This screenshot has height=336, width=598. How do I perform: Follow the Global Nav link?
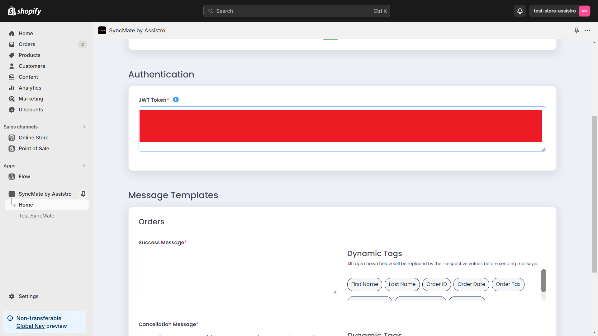(31, 326)
